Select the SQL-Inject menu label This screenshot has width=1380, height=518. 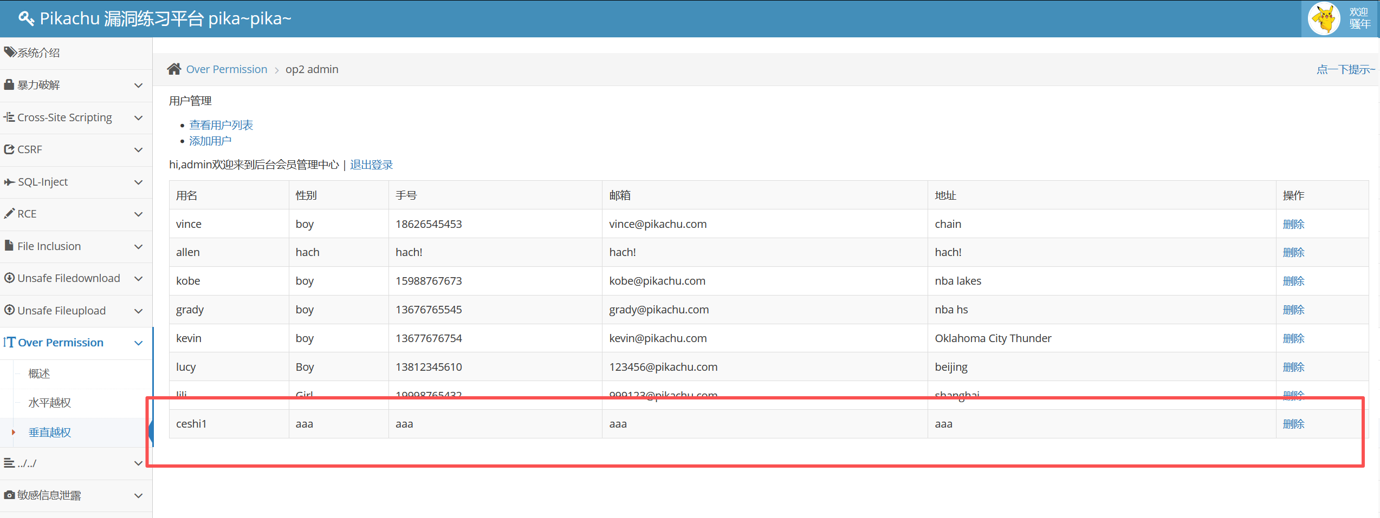[43, 182]
